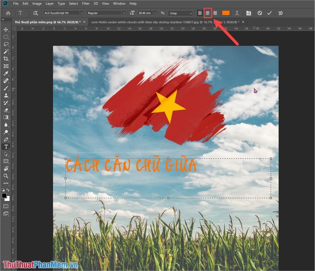Create warped text

[237, 13]
